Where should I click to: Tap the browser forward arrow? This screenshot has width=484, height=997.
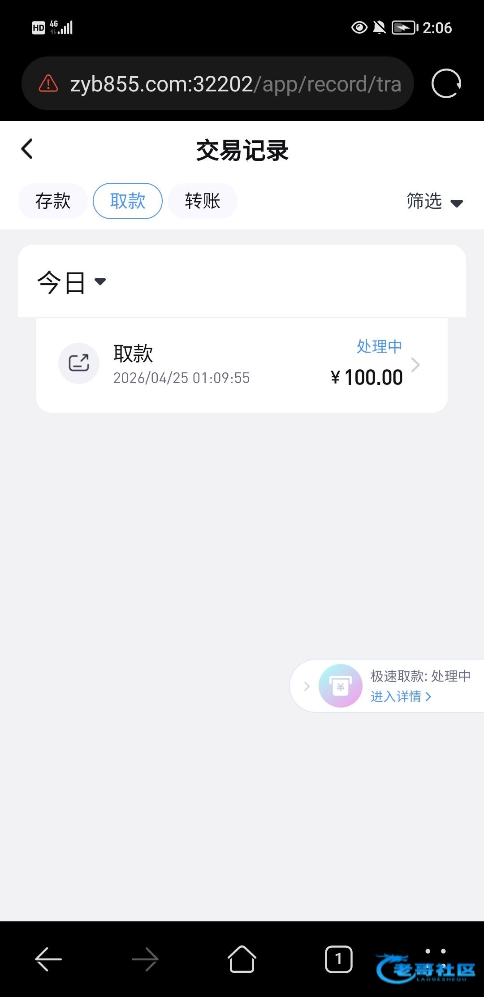point(145,959)
